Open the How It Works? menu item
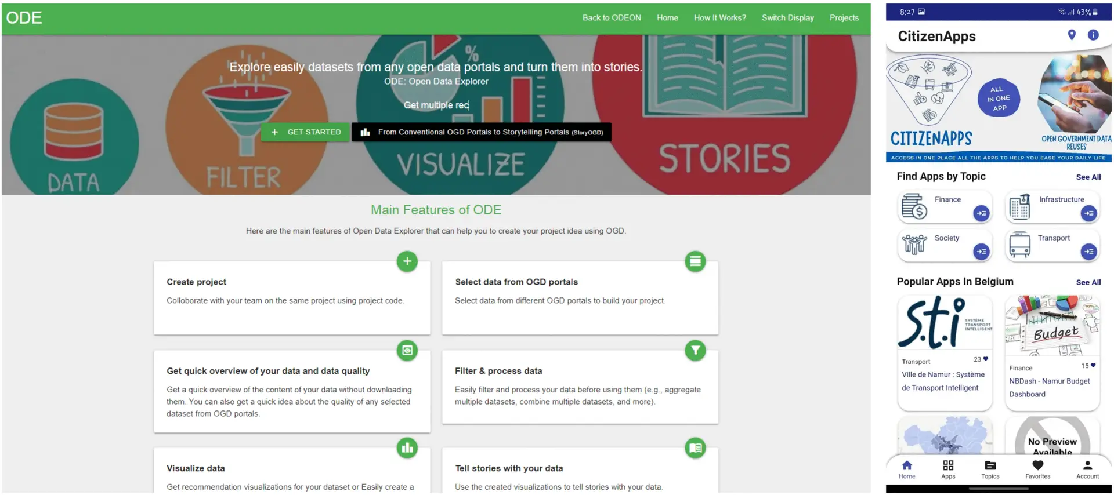This screenshot has height=495, width=1114. pos(720,18)
